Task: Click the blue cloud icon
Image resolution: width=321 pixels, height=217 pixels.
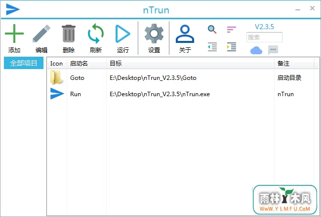Action: [256, 50]
